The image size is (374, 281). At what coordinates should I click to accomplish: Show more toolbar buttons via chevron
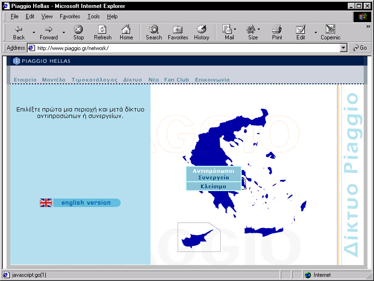click(368, 27)
